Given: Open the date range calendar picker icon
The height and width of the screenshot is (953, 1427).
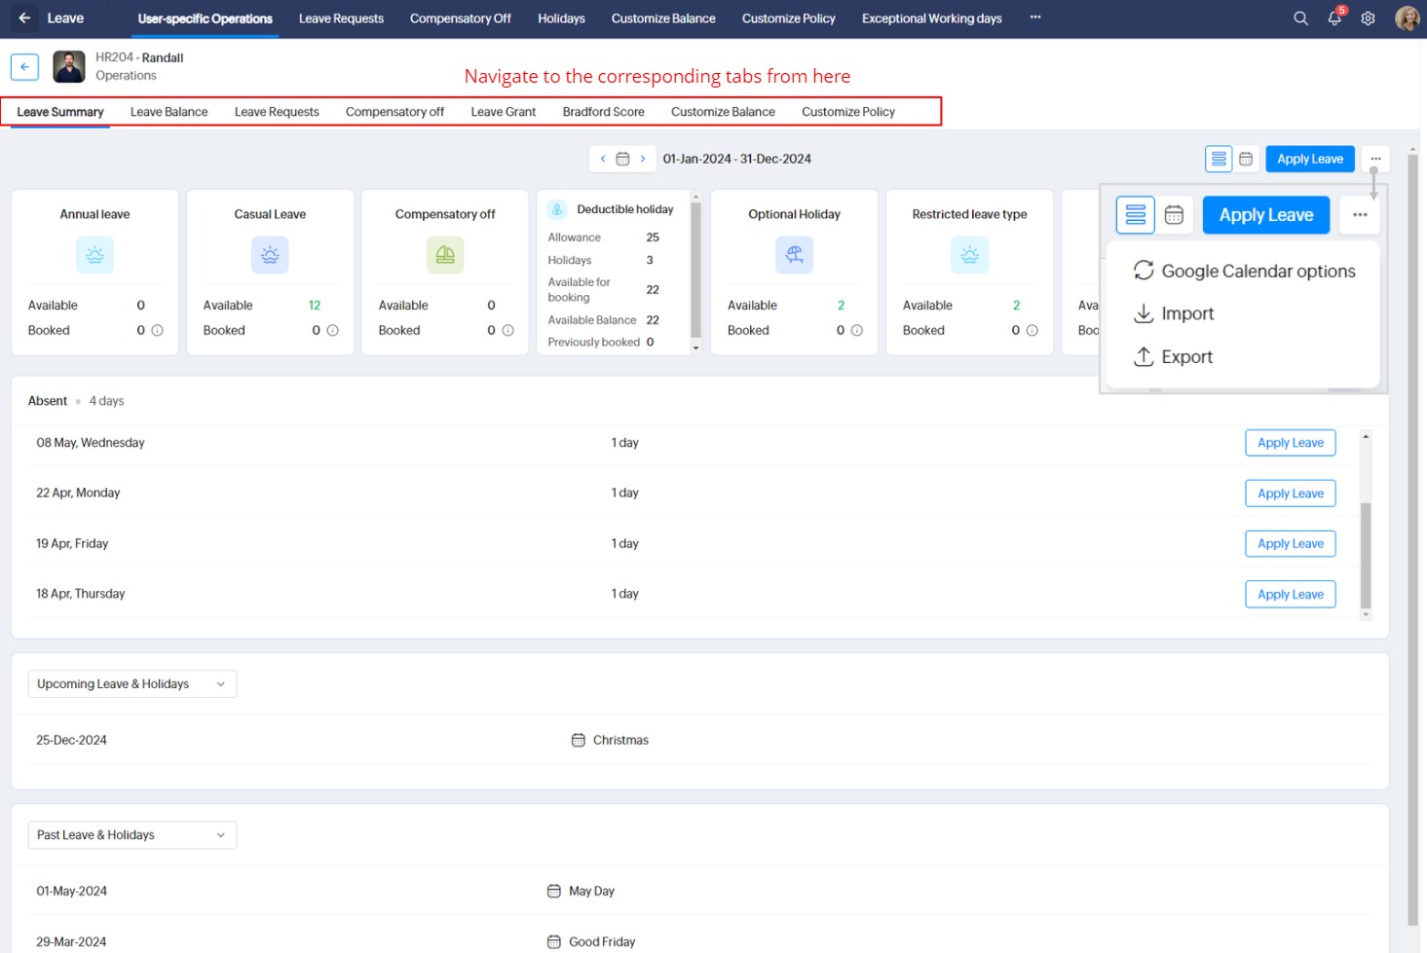Looking at the screenshot, I should [x=622, y=159].
